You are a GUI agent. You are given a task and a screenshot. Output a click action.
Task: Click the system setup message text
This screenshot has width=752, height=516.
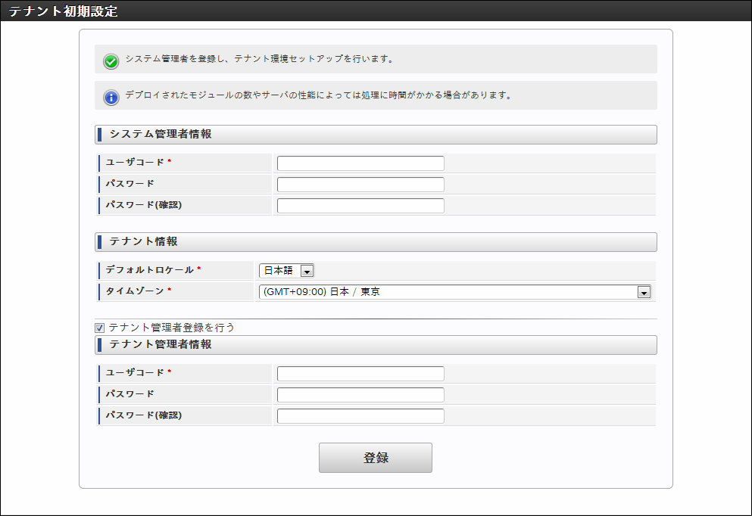[x=259, y=58]
